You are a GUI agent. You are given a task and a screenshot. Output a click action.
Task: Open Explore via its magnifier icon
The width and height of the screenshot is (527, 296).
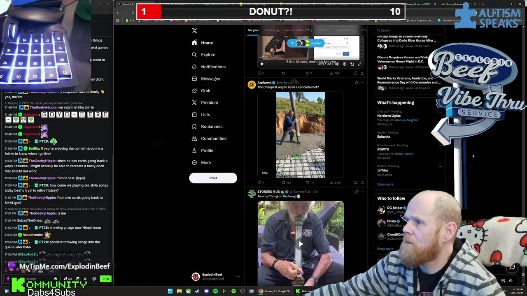coord(194,55)
